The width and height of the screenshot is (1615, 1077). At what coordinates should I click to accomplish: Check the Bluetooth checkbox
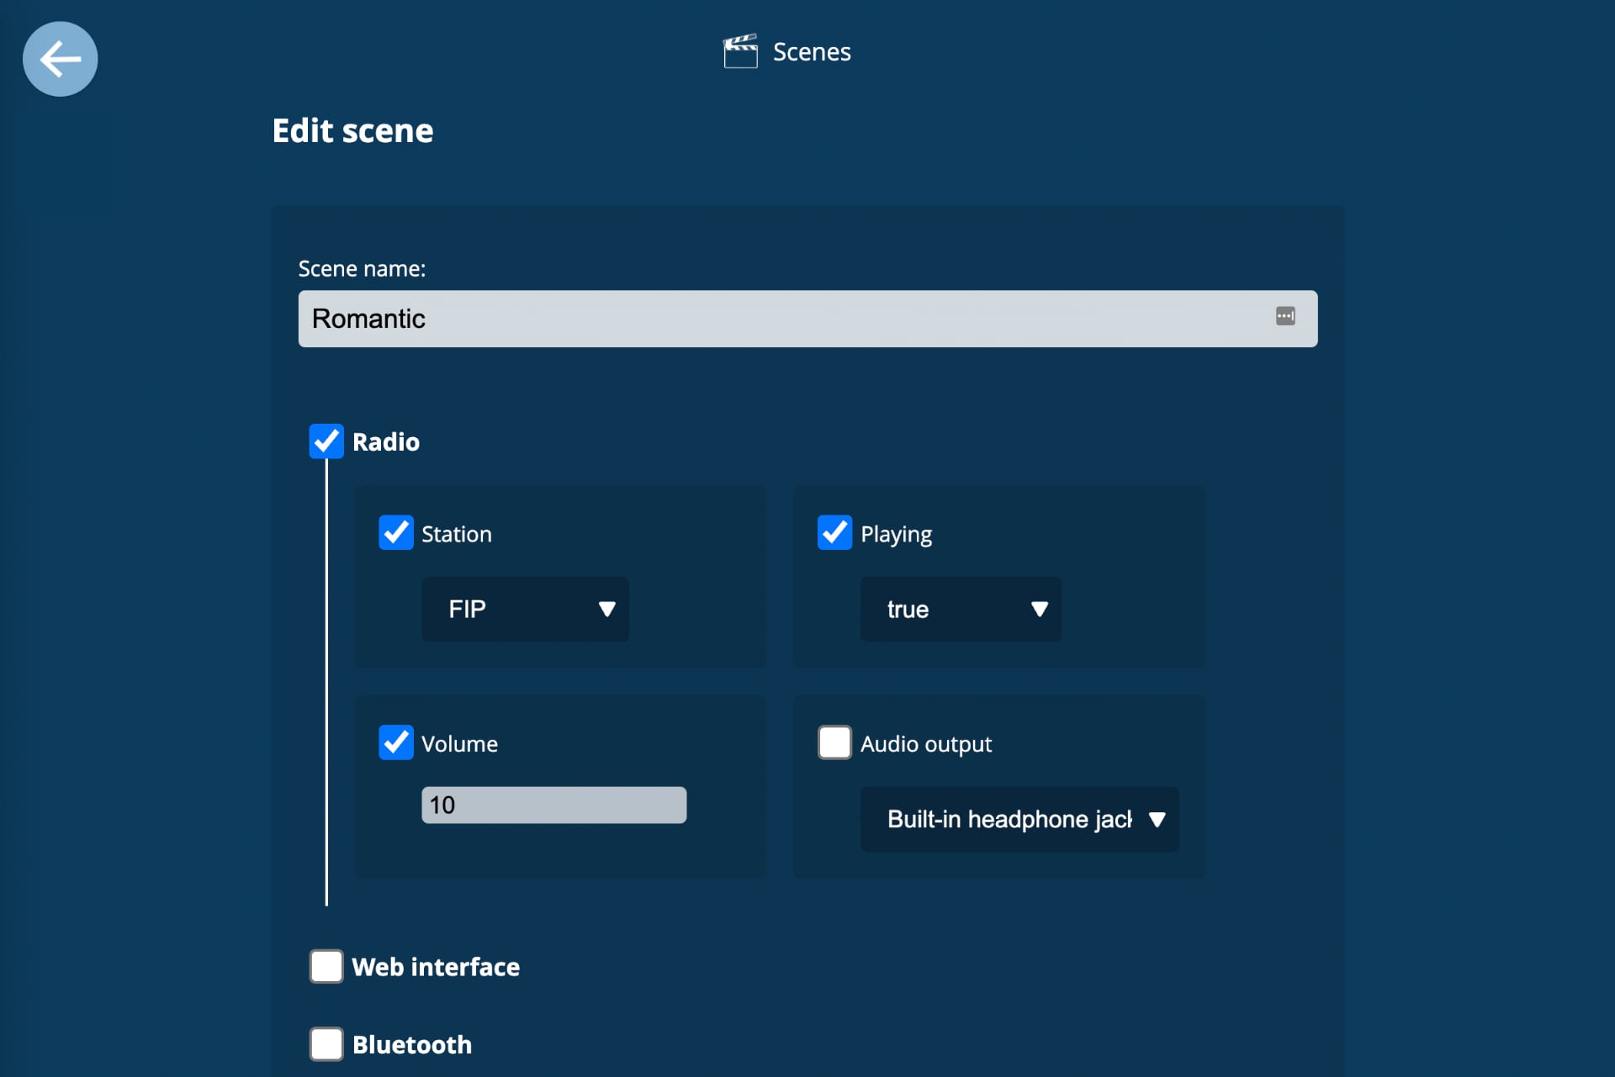coord(326,1044)
